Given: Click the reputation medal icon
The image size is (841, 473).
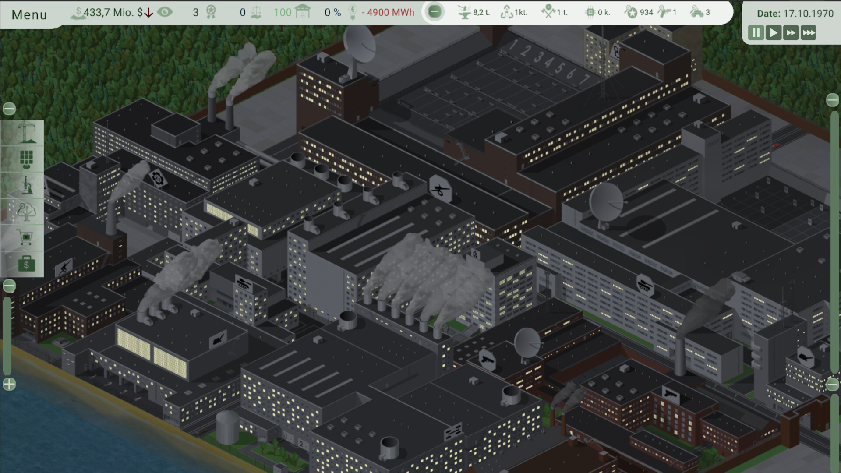Looking at the screenshot, I should 211,12.
